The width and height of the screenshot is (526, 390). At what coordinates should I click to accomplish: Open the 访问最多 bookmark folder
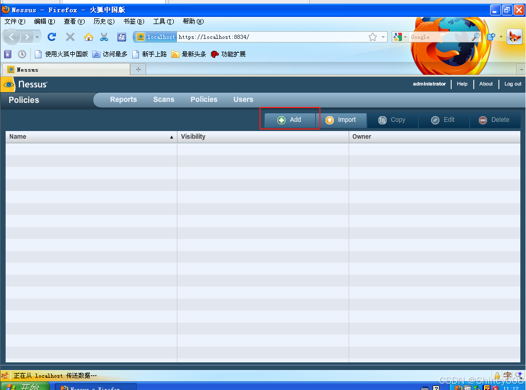click(110, 54)
